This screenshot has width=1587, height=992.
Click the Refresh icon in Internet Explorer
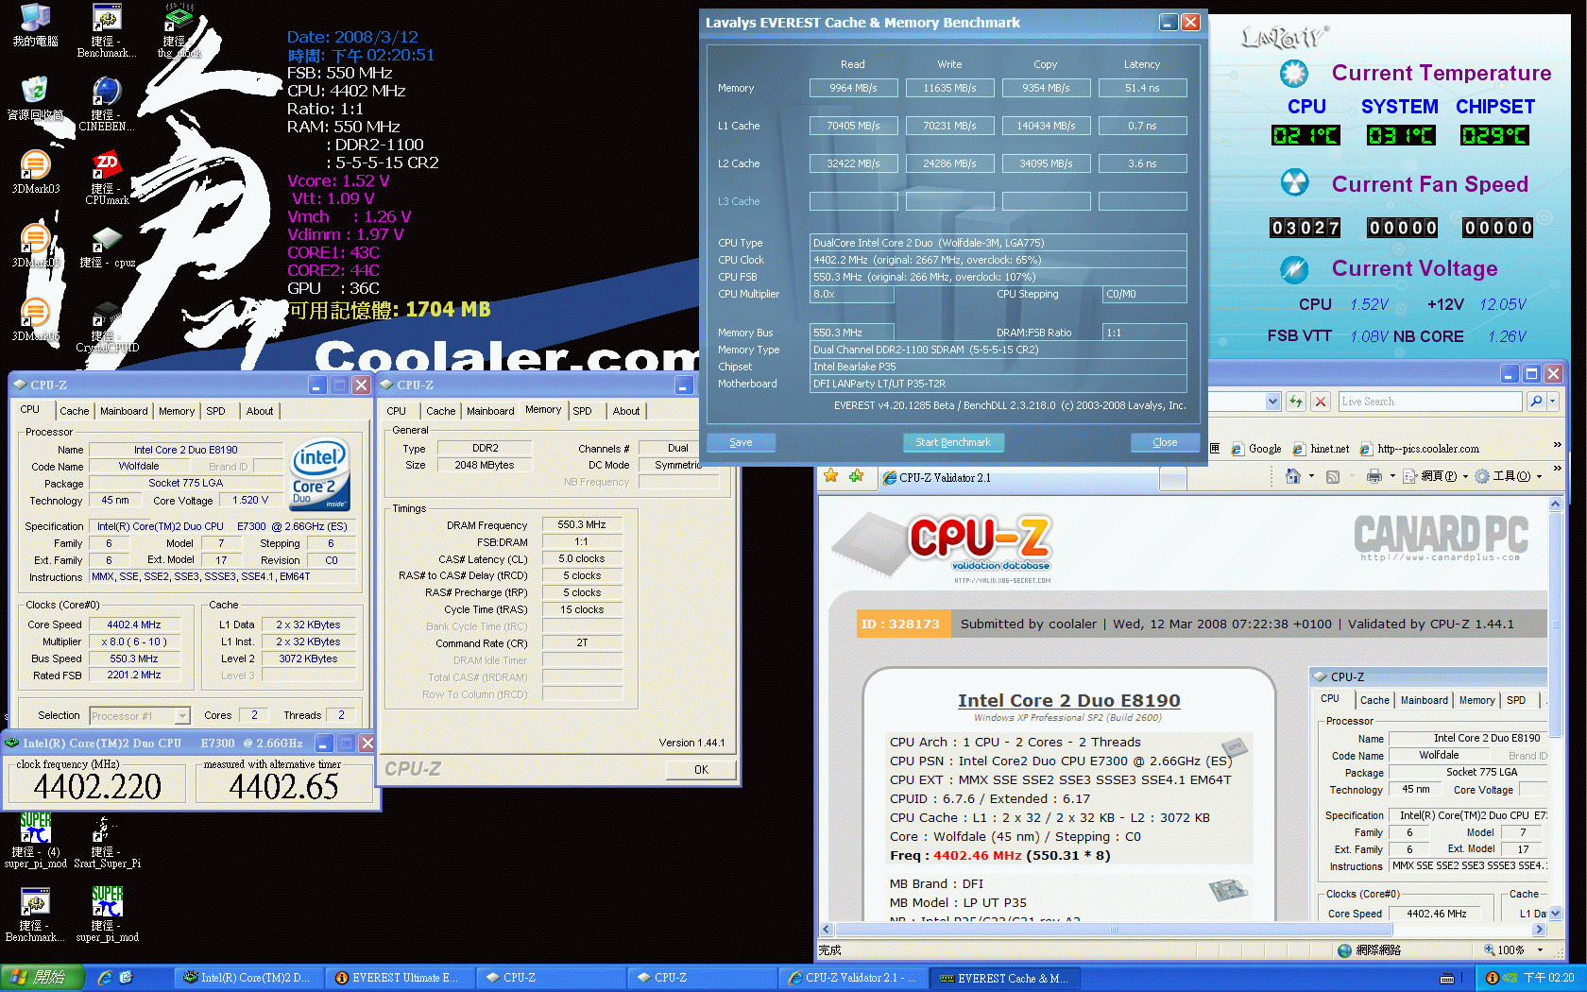click(1295, 402)
